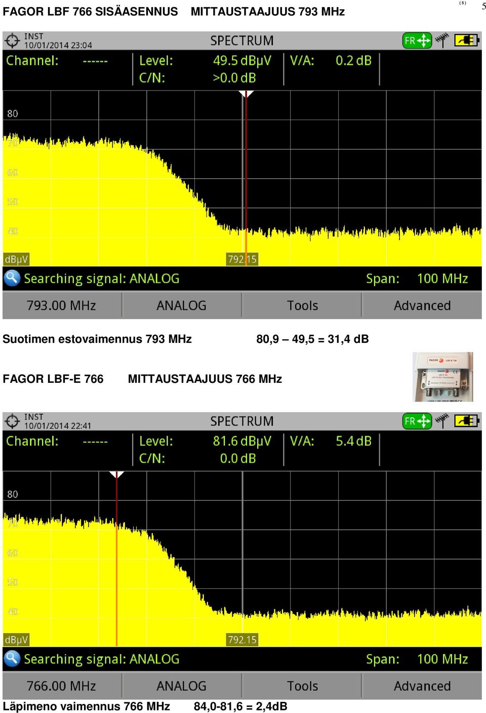Click the battery charging icon in top screen
This screenshot has width=486, height=713.
click(466, 40)
